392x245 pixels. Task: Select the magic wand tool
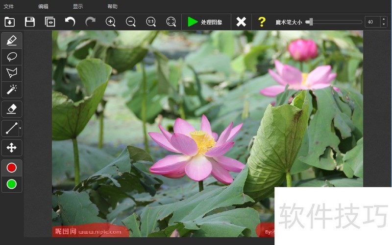(12, 89)
